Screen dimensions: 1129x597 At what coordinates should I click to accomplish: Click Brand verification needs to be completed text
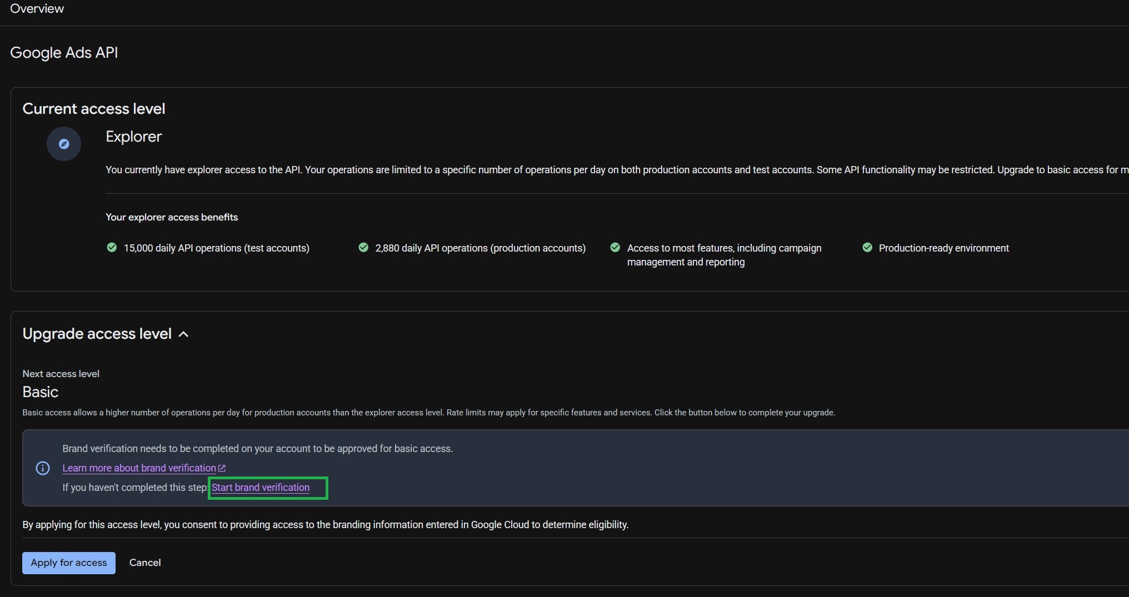click(258, 449)
